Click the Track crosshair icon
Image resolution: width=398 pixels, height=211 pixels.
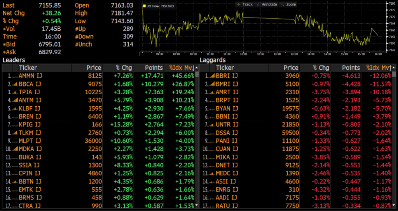pos(238,4)
